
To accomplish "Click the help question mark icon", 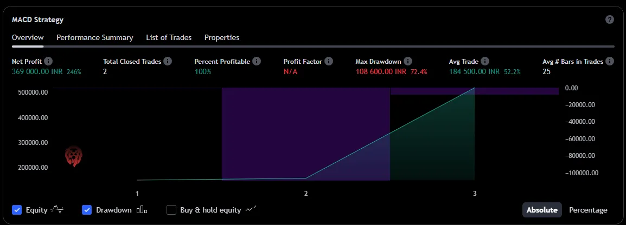I will click(610, 19).
